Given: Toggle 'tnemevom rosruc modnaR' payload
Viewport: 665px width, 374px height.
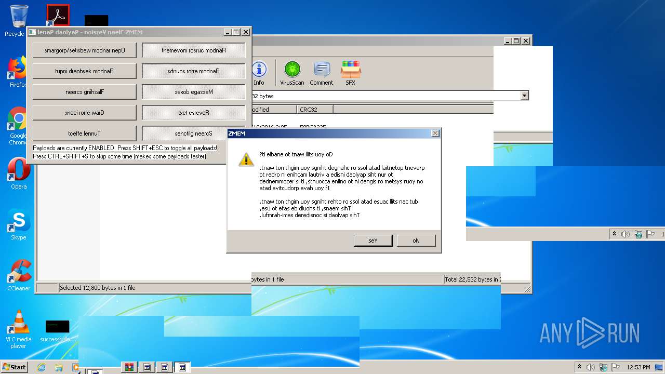Looking at the screenshot, I should point(194,50).
